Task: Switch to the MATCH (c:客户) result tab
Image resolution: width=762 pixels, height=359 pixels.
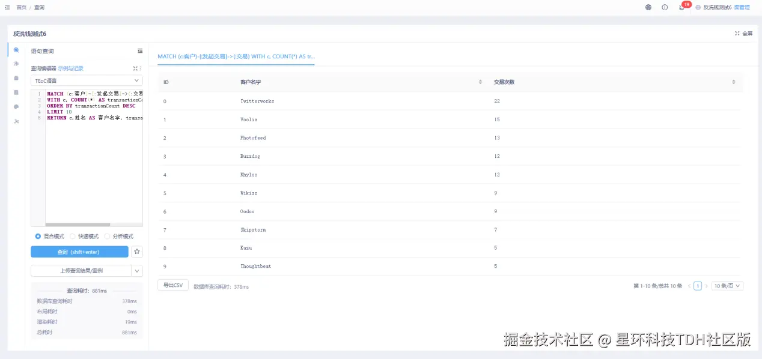Action: pos(236,56)
